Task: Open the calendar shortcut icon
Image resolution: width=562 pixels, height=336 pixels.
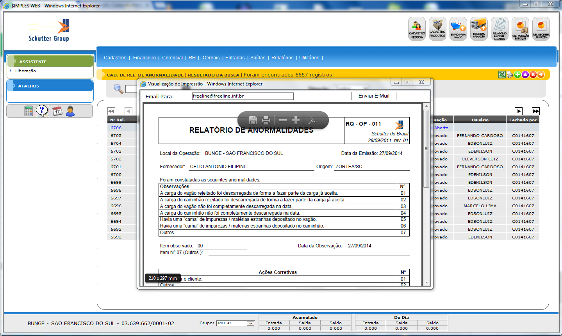Action: pyautogui.click(x=57, y=111)
